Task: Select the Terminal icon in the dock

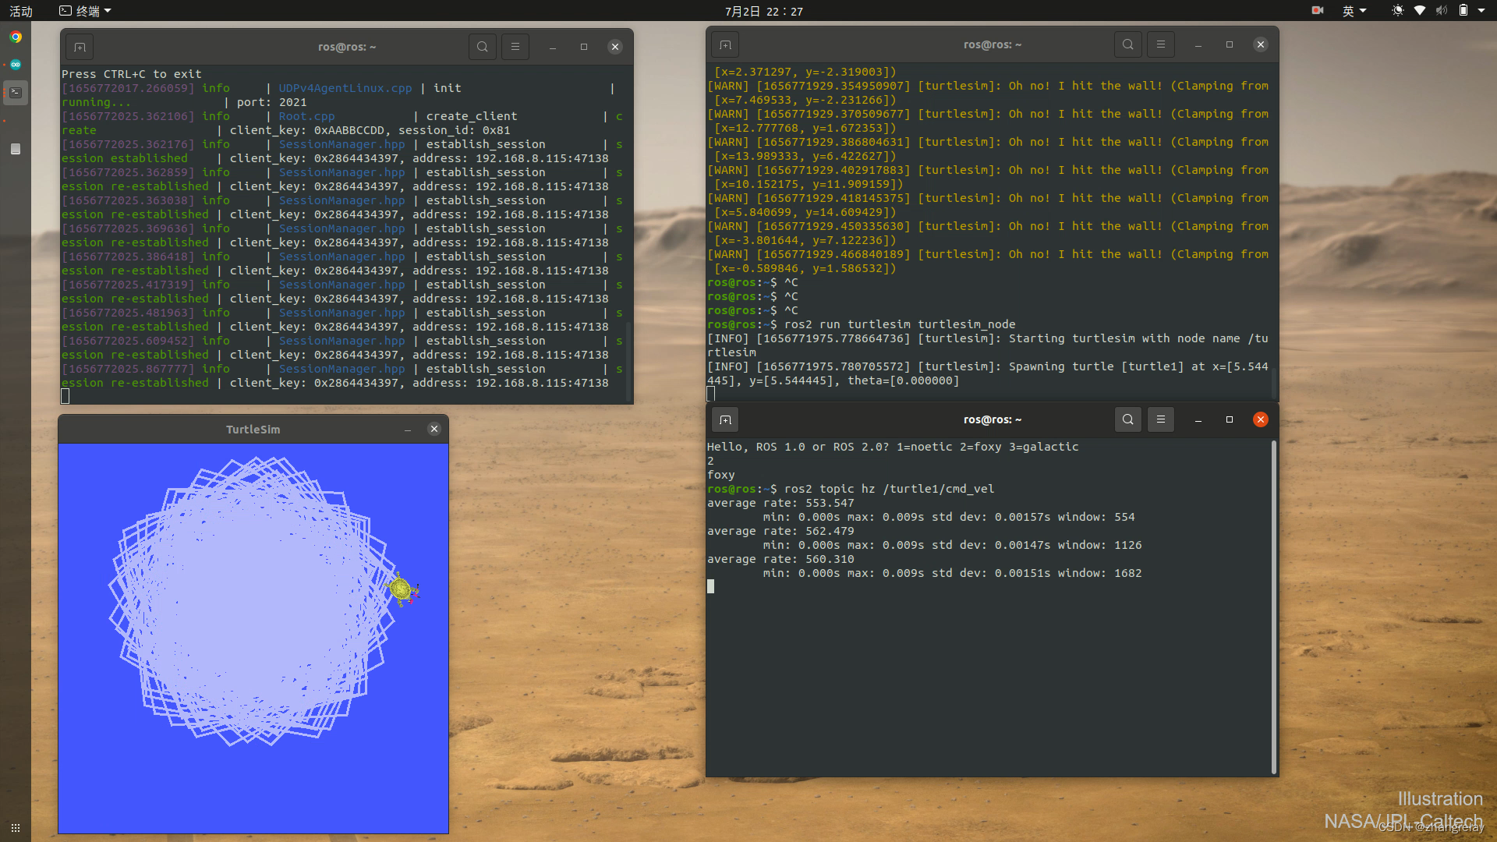Action: click(16, 92)
